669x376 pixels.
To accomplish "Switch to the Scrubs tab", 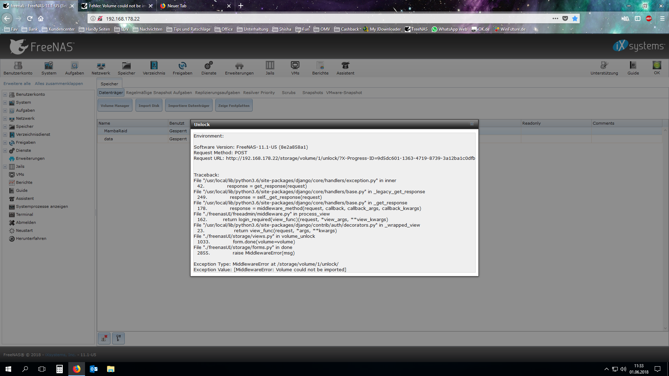I will point(289,93).
